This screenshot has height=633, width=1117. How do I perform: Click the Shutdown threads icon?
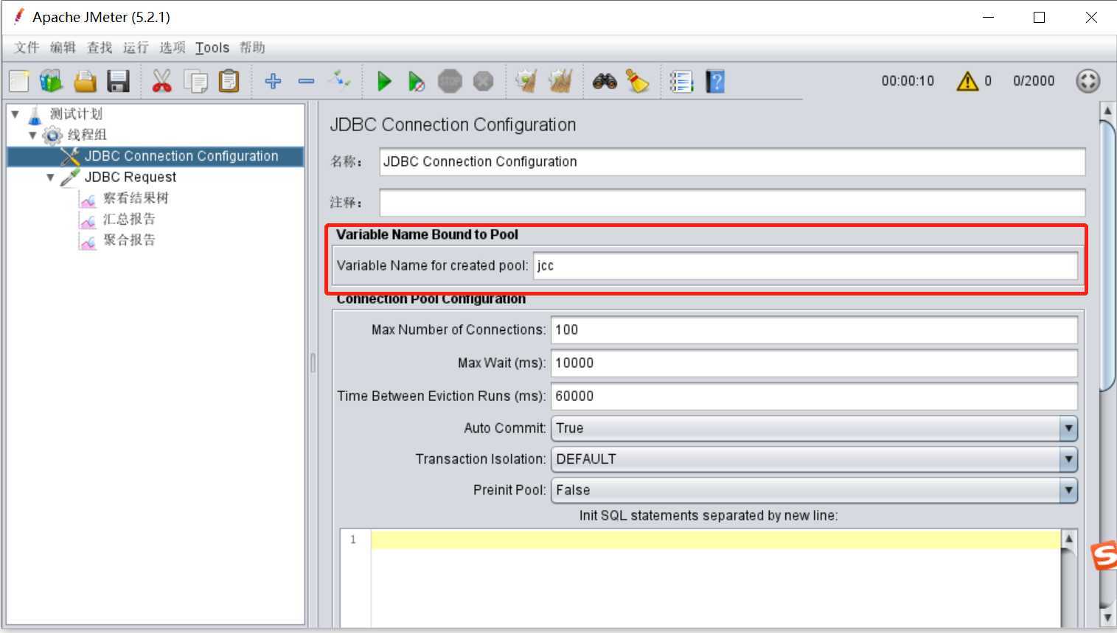[x=483, y=81]
